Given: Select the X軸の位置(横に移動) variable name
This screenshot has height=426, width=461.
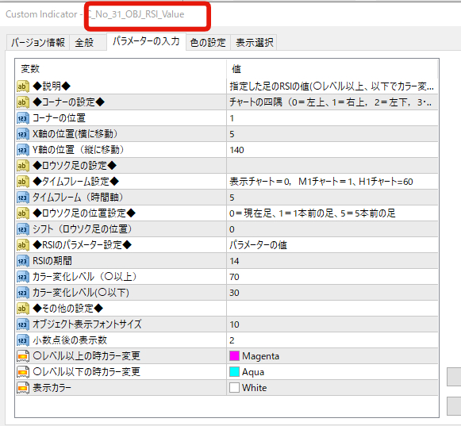Looking at the screenshot, I should 75,134.
